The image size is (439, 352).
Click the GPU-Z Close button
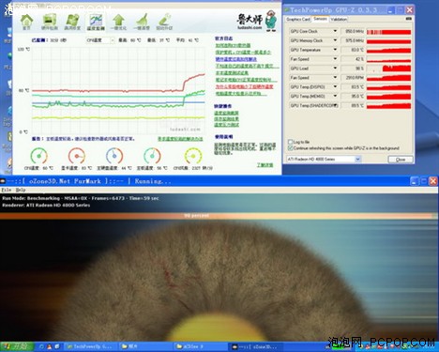(401, 160)
